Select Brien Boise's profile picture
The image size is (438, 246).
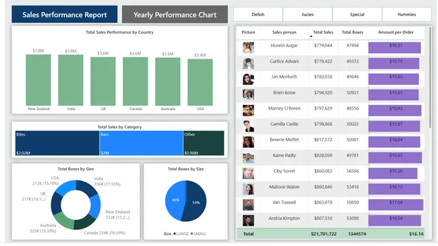[249, 95]
